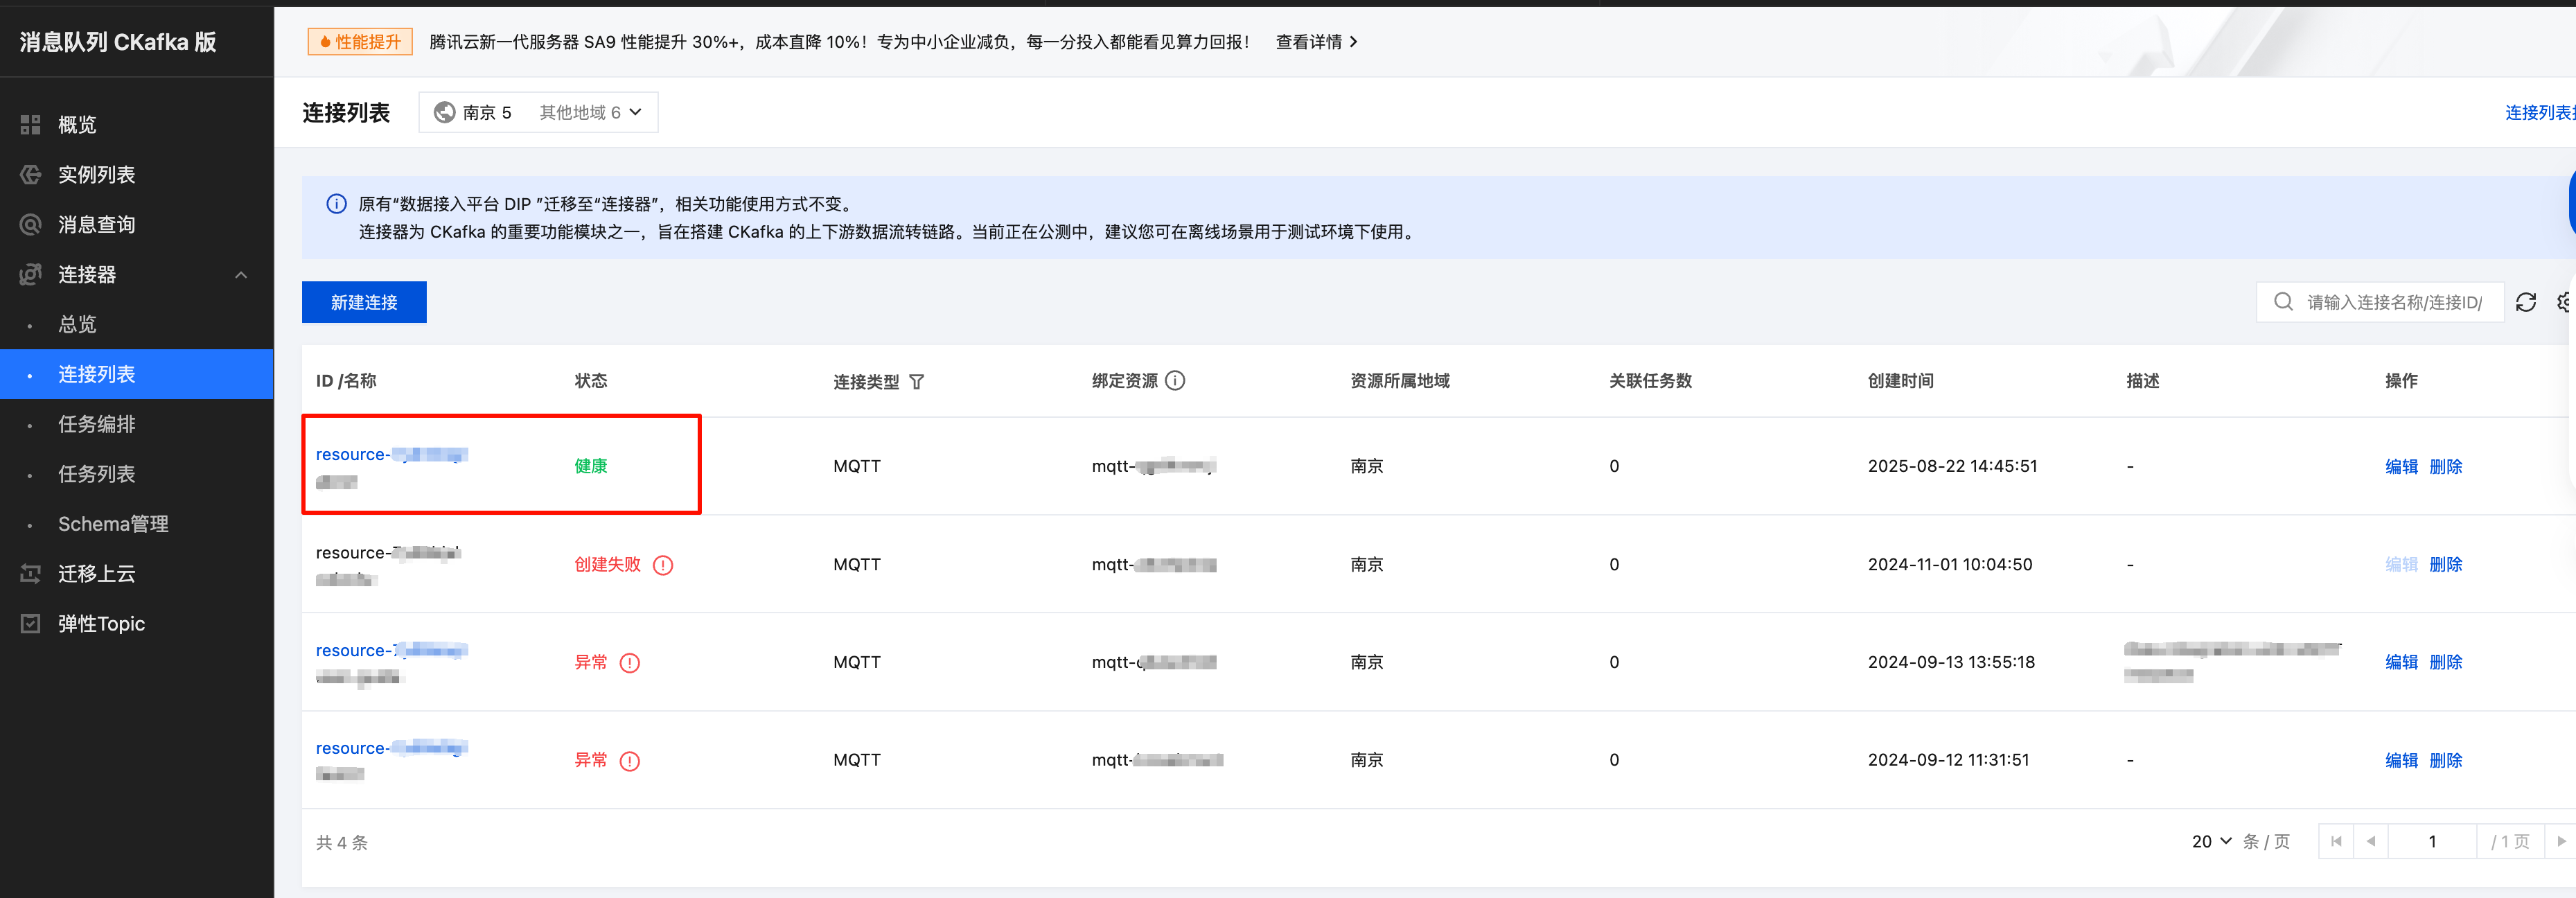Image resolution: width=2576 pixels, height=898 pixels.
Task: Open the 20 条/页 page size dropdown
Action: [x=2210, y=842]
